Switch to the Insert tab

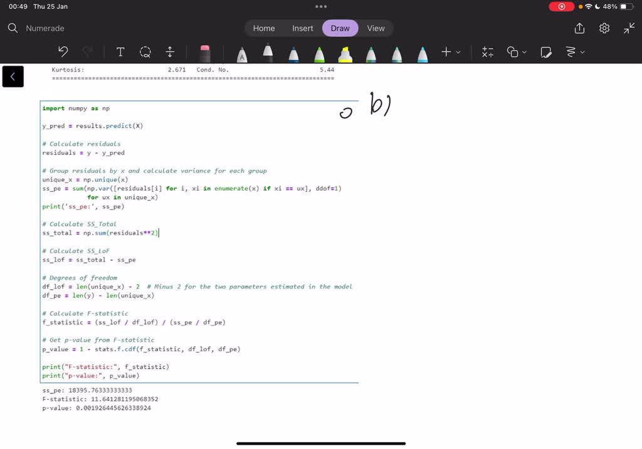pos(303,28)
